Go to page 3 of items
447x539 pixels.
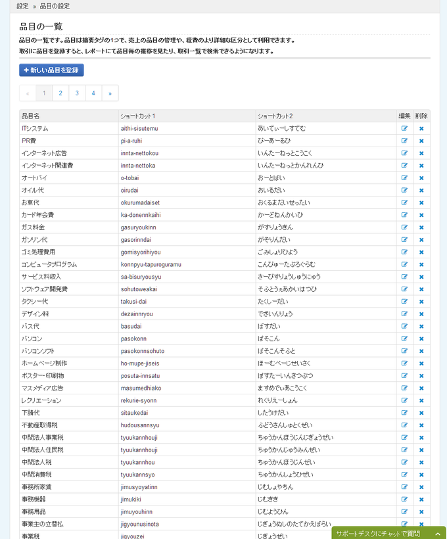(77, 93)
